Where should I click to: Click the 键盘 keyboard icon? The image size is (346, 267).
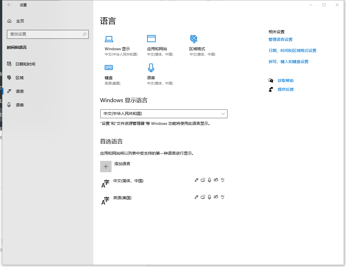pos(109,67)
